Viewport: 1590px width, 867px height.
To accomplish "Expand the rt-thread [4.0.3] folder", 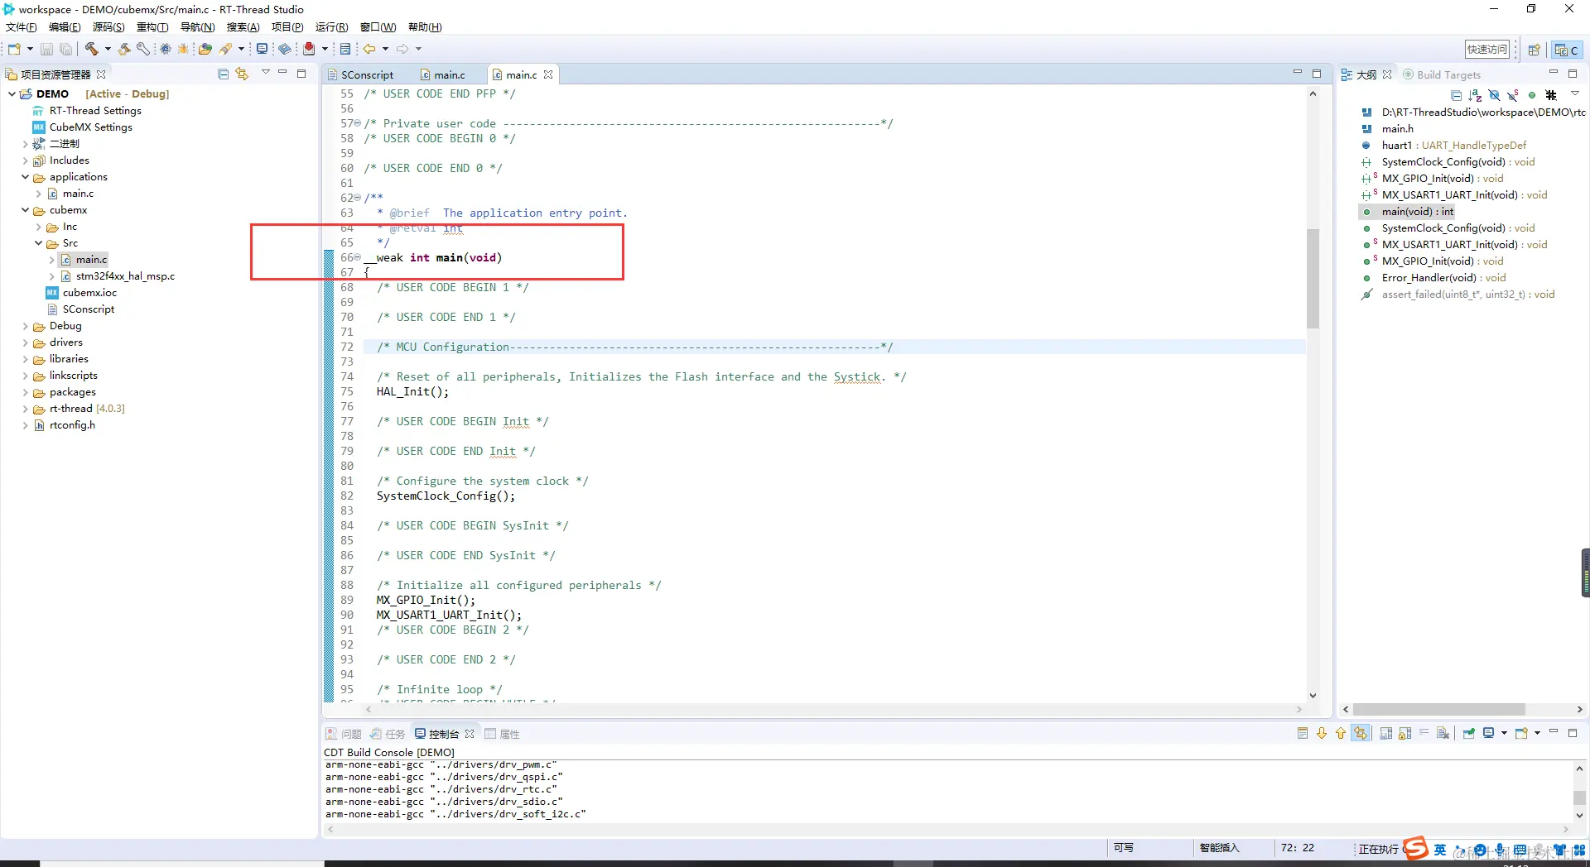I will (25, 409).
